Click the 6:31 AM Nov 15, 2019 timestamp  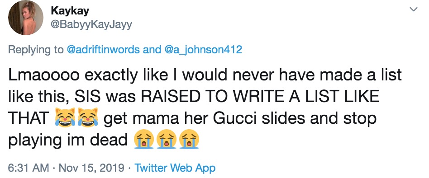[66, 168]
